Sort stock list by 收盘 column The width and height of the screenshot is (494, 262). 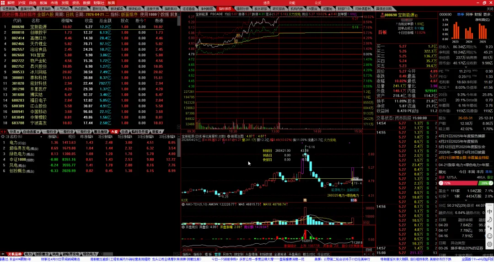tap(89, 21)
